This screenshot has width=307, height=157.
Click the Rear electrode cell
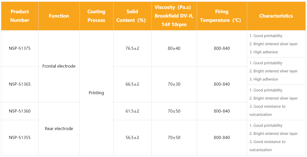pyautogui.click(x=59, y=129)
